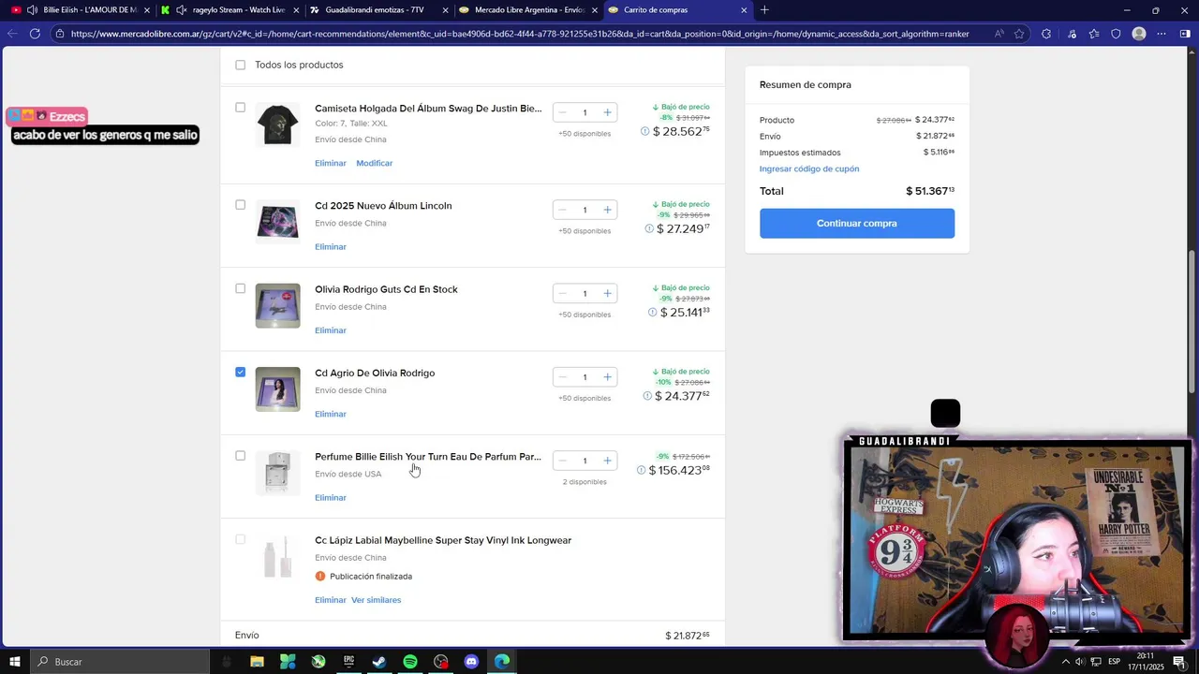Click the browser address bar URL

coord(520,34)
